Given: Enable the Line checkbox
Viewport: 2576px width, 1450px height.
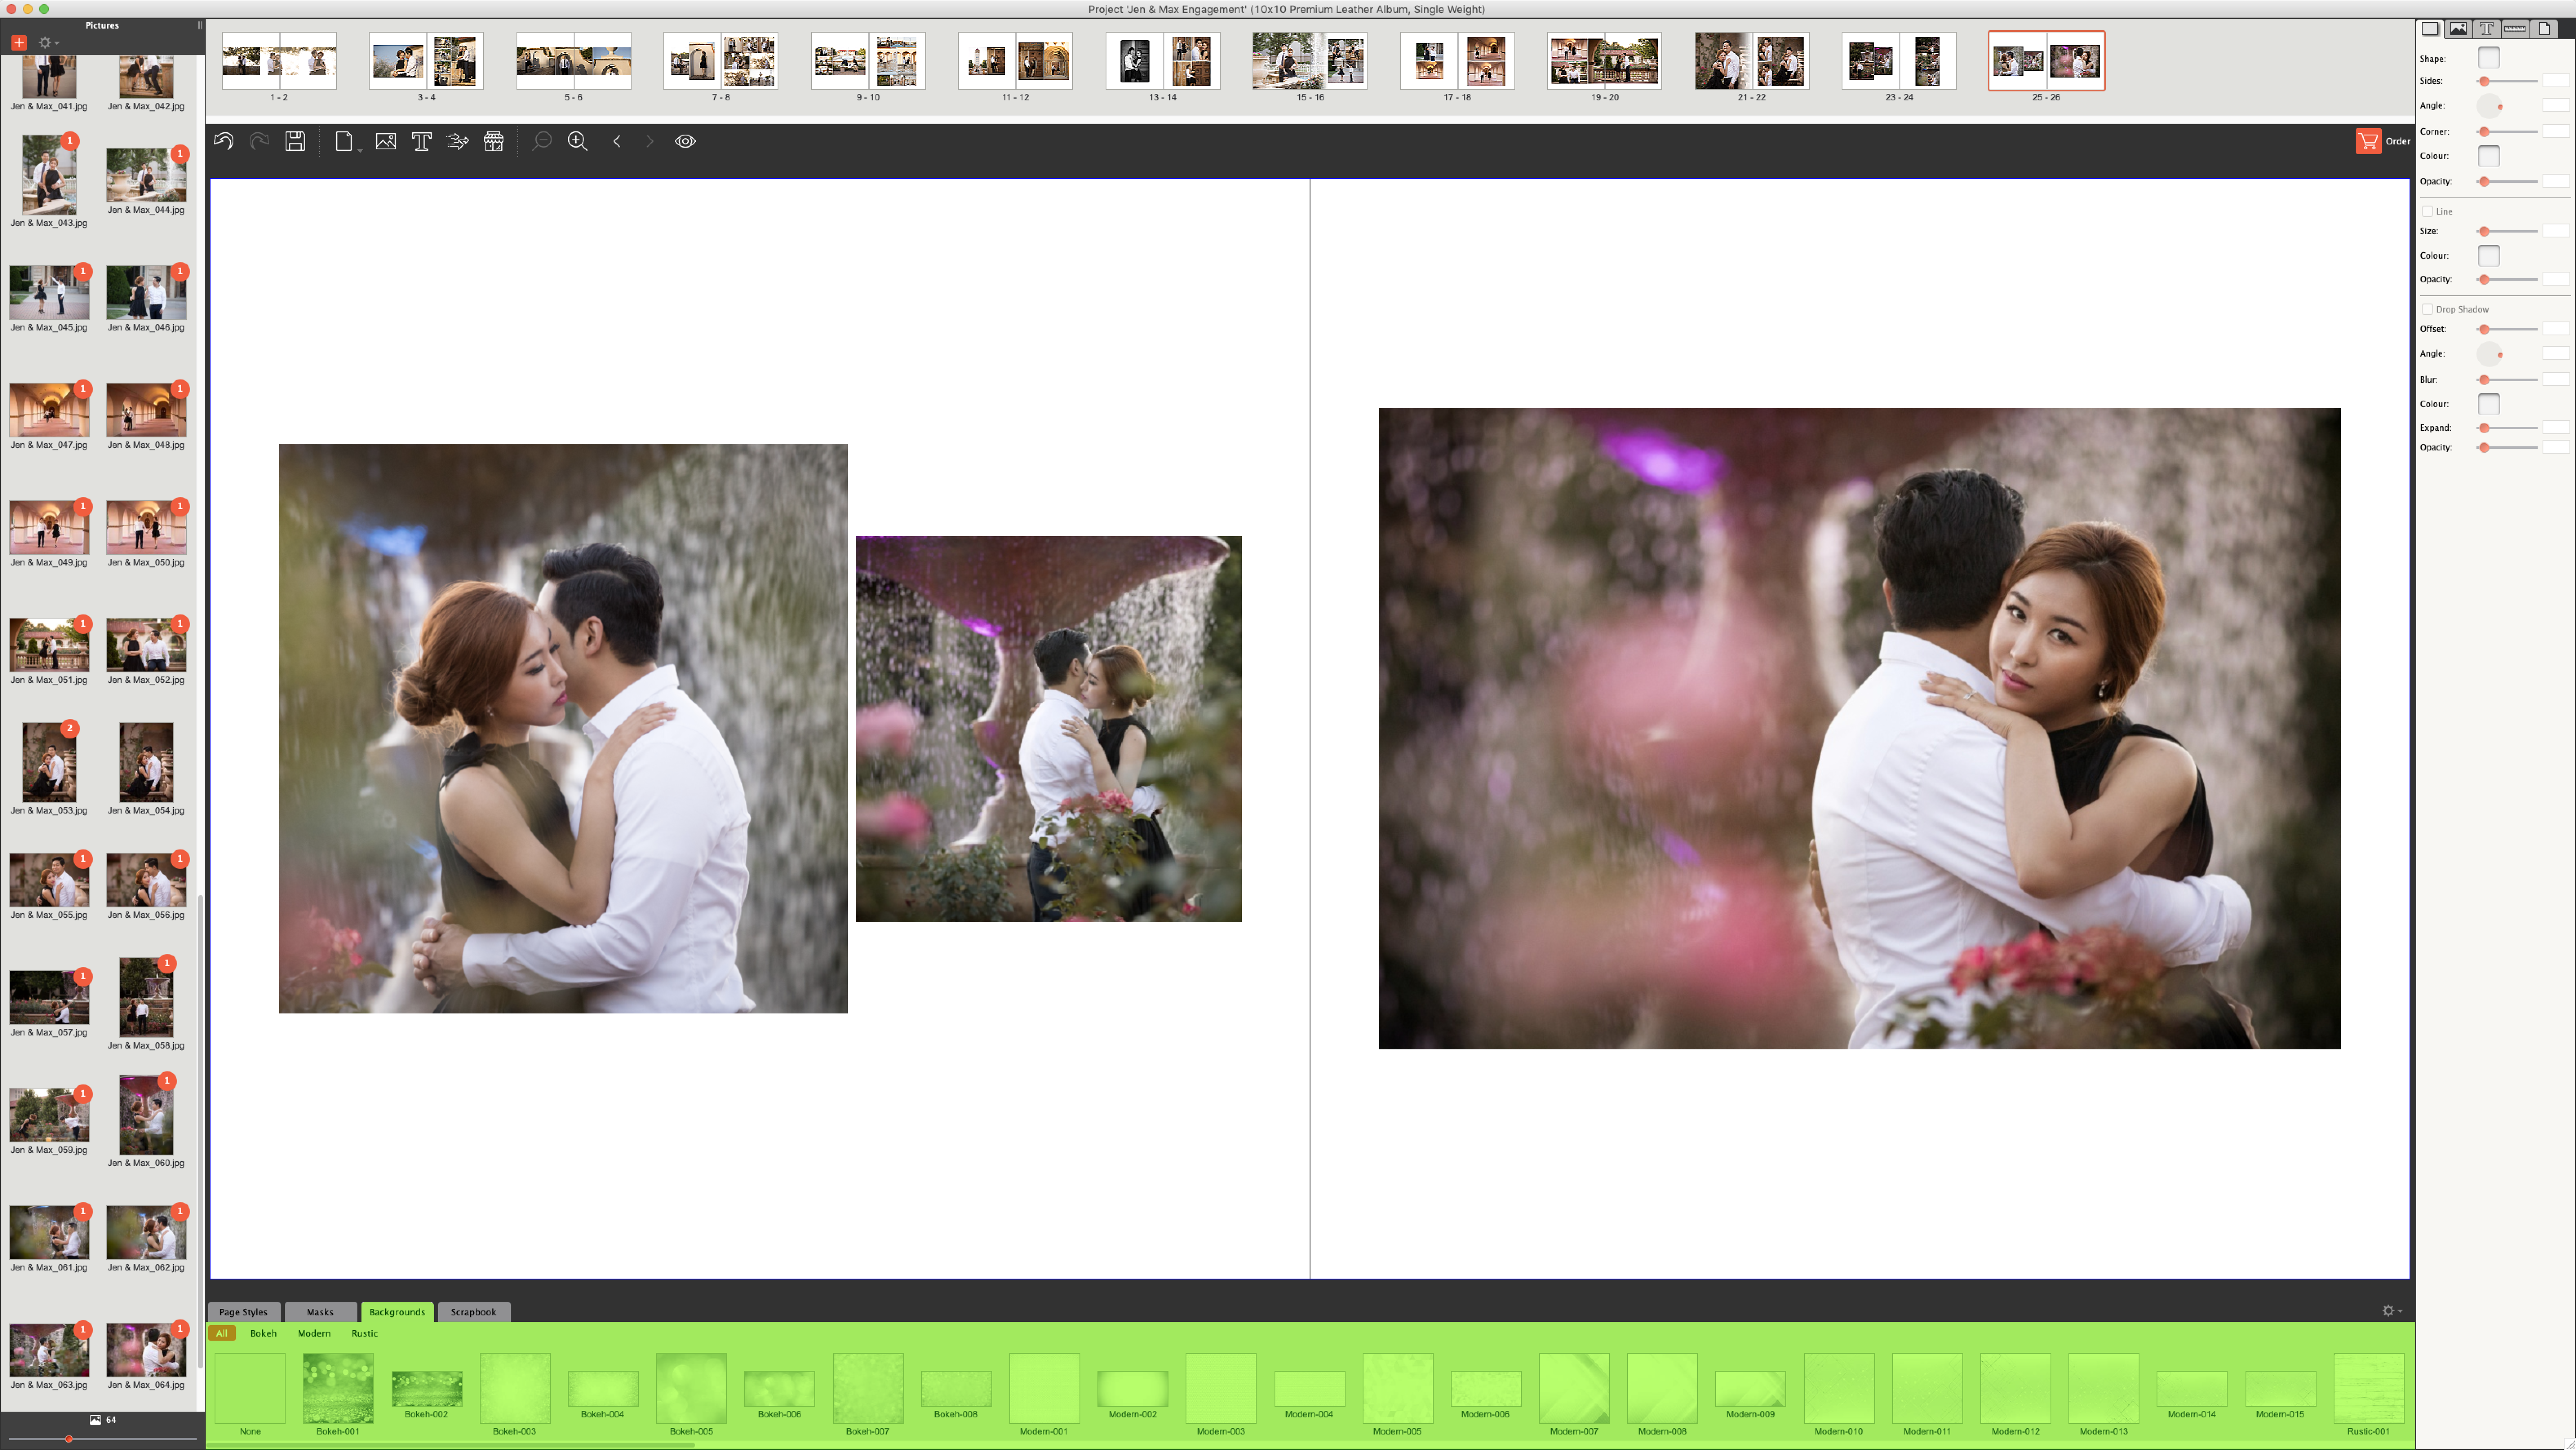Looking at the screenshot, I should click(2428, 211).
